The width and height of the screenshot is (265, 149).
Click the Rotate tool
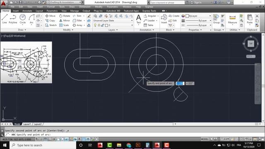65,16
